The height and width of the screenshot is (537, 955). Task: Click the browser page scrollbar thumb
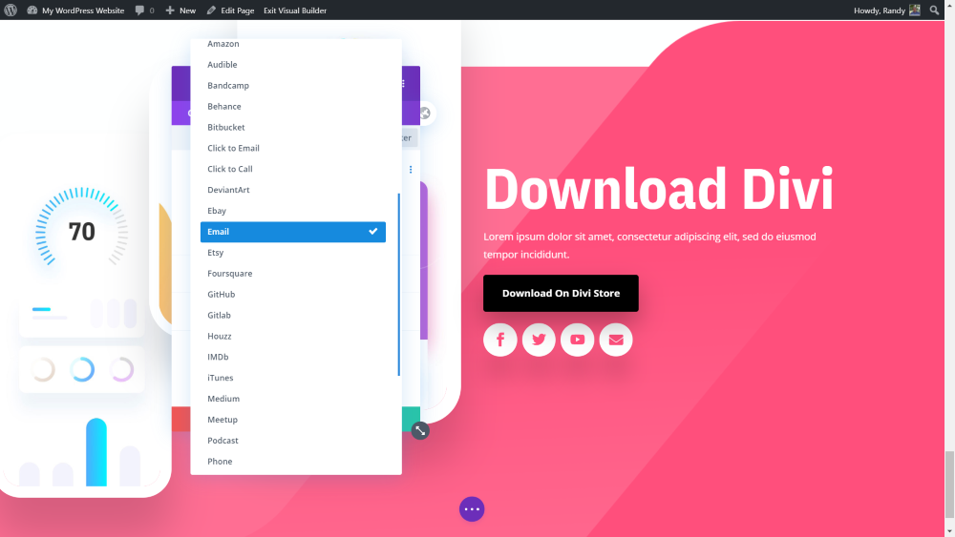(949, 485)
